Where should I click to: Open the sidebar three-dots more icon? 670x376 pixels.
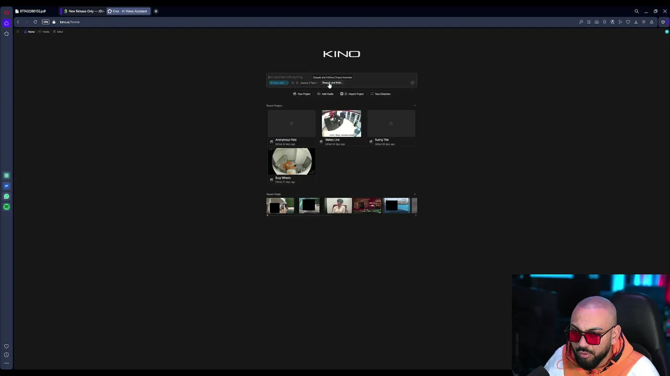pos(6,363)
